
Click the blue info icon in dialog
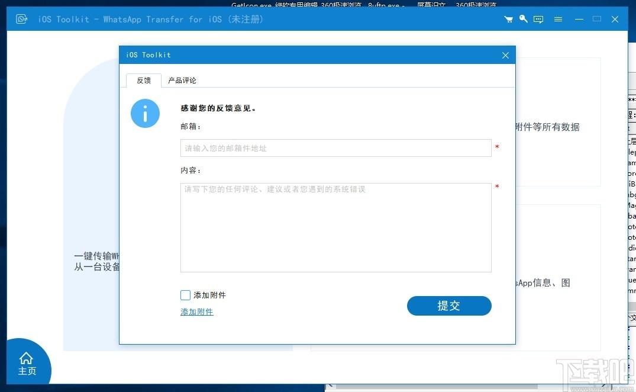[x=145, y=113]
